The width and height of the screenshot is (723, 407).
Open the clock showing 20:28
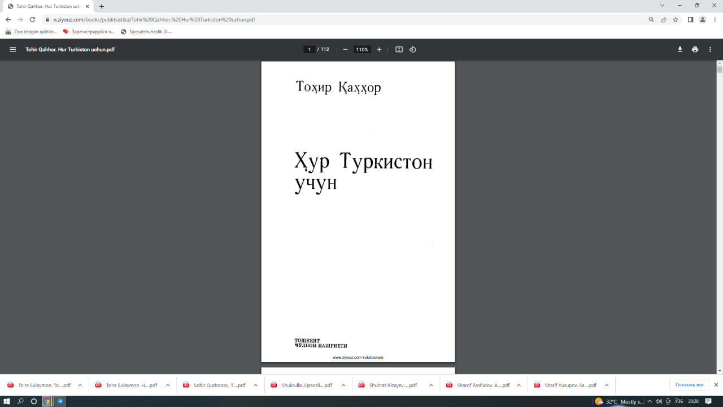pos(692,401)
